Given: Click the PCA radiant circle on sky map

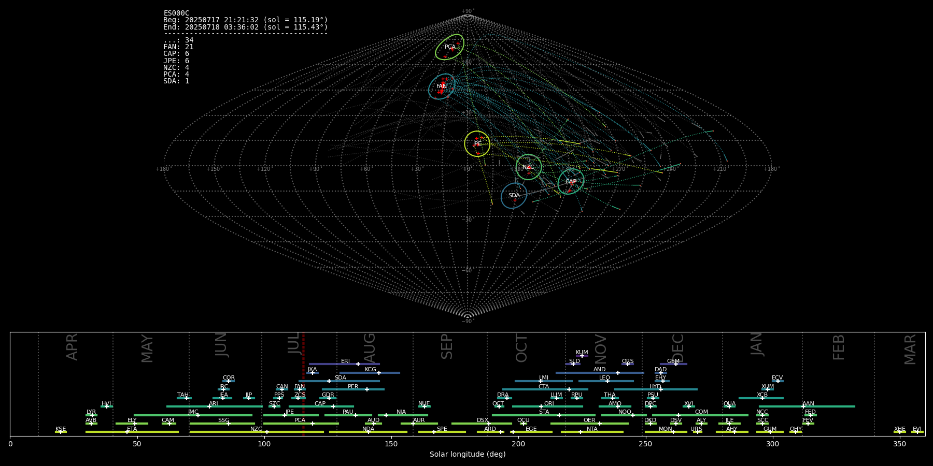Looking at the screenshot, I should (449, 47).
